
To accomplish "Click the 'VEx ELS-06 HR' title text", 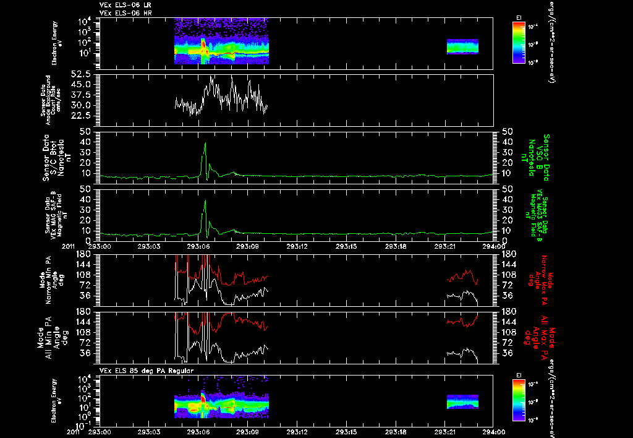I will point(125,14).
